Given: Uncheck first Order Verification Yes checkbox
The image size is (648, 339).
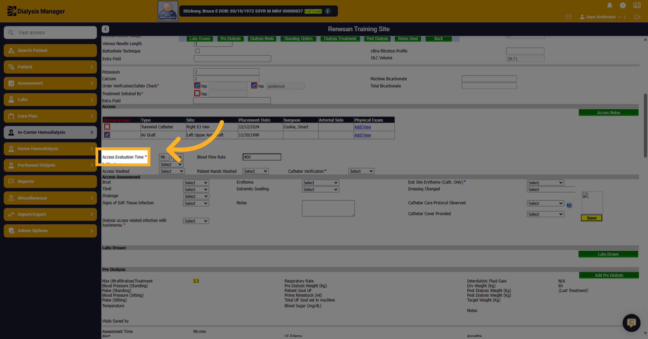Looking at the screenshot, I should pos(197,85).
